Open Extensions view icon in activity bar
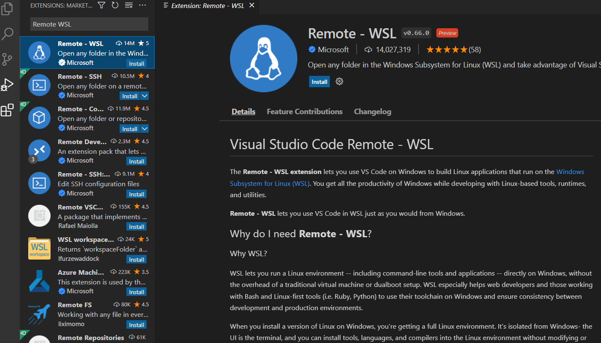The height and width of the screenshot is (343, 601). click(x=7, y=110)
